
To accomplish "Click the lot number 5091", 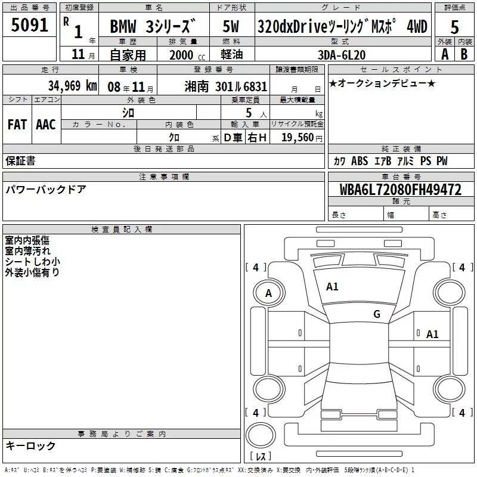I will [x=29, y=24].
